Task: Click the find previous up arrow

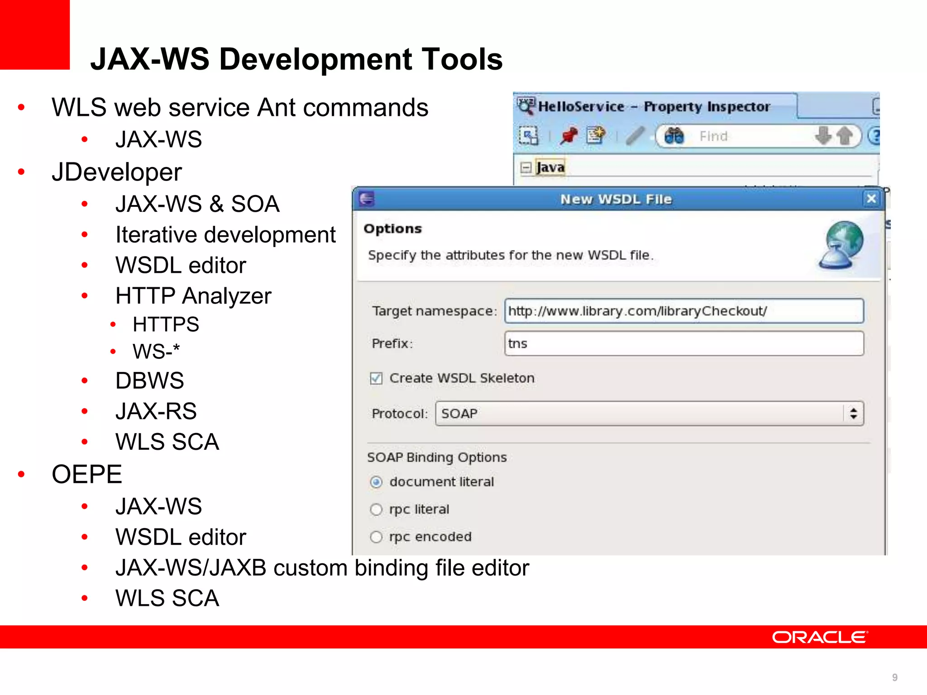Action: tap(845, 136)
